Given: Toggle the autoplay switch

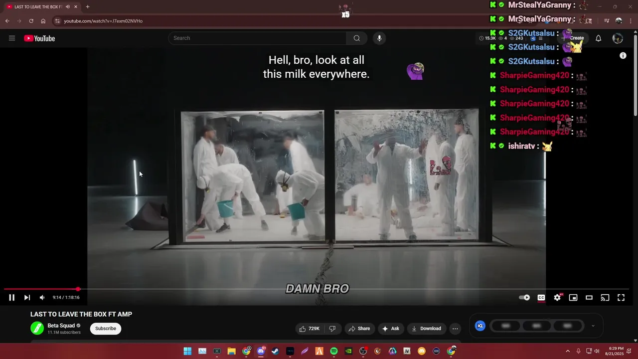Looking at the screenshot, I should (x=524, y=298).
